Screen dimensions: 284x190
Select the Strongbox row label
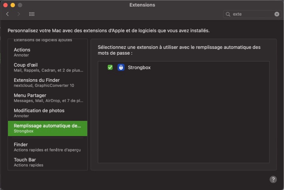(139, 68)
